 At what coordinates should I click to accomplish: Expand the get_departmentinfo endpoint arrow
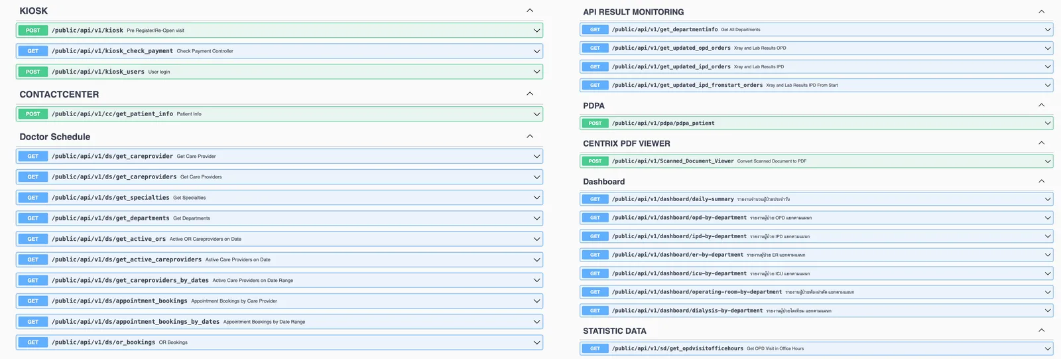(x=1048, y=30)
